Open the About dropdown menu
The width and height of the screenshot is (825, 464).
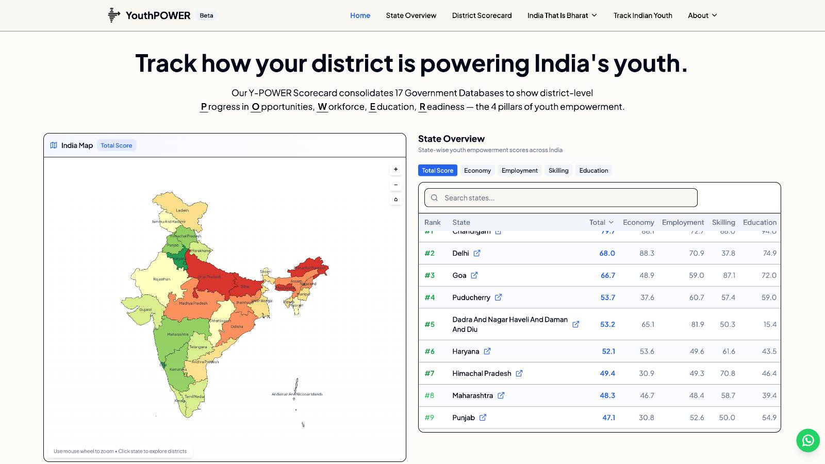[702, 15]
